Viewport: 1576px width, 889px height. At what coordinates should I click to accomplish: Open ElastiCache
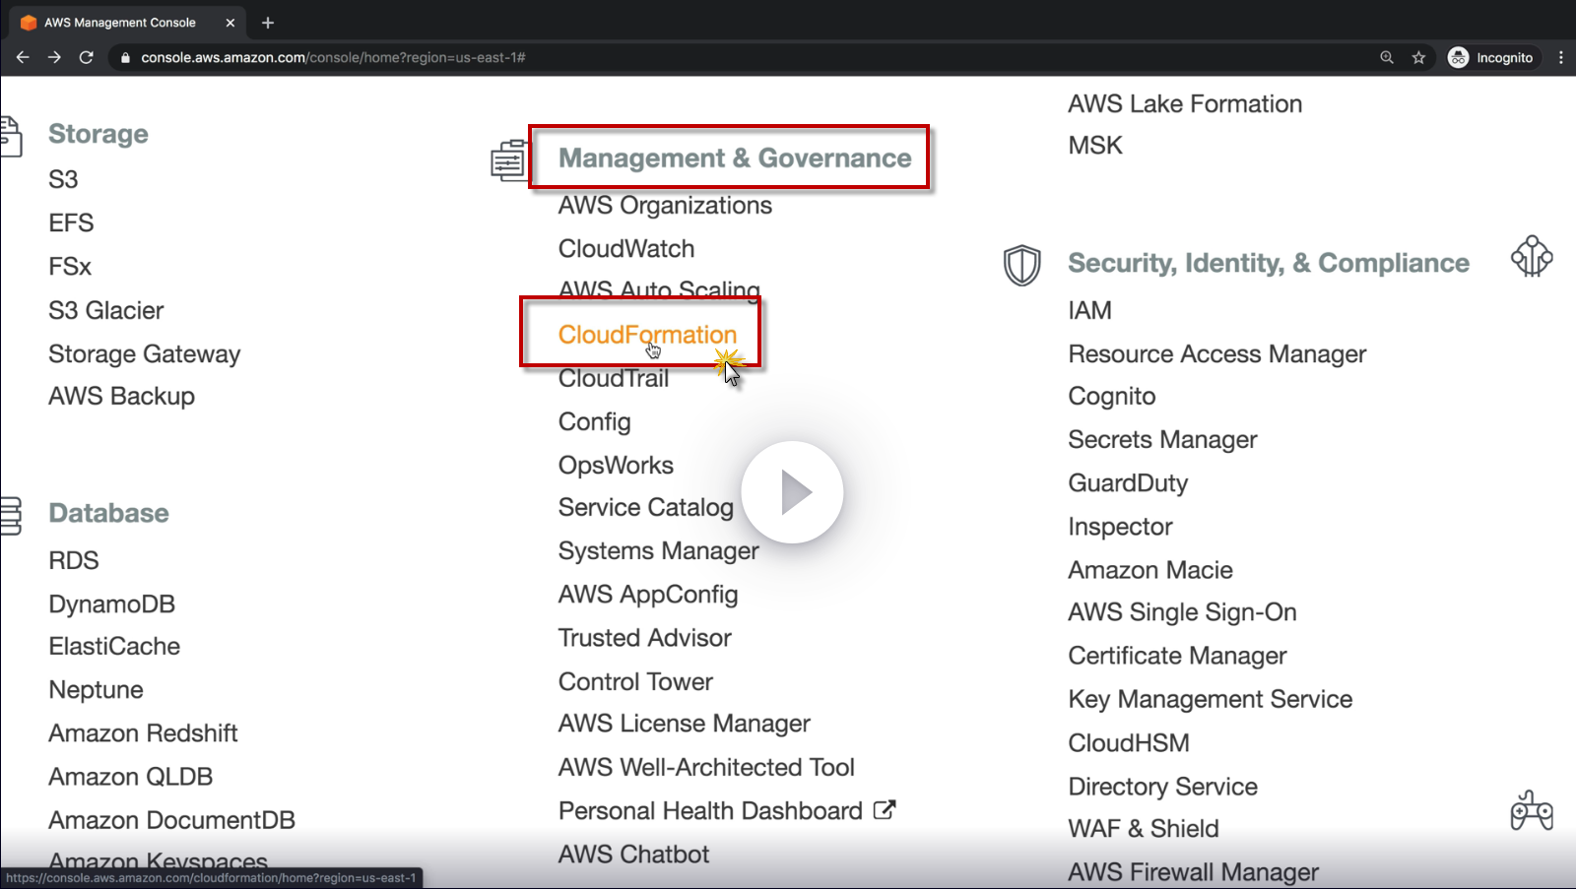(x=114, y=646)
